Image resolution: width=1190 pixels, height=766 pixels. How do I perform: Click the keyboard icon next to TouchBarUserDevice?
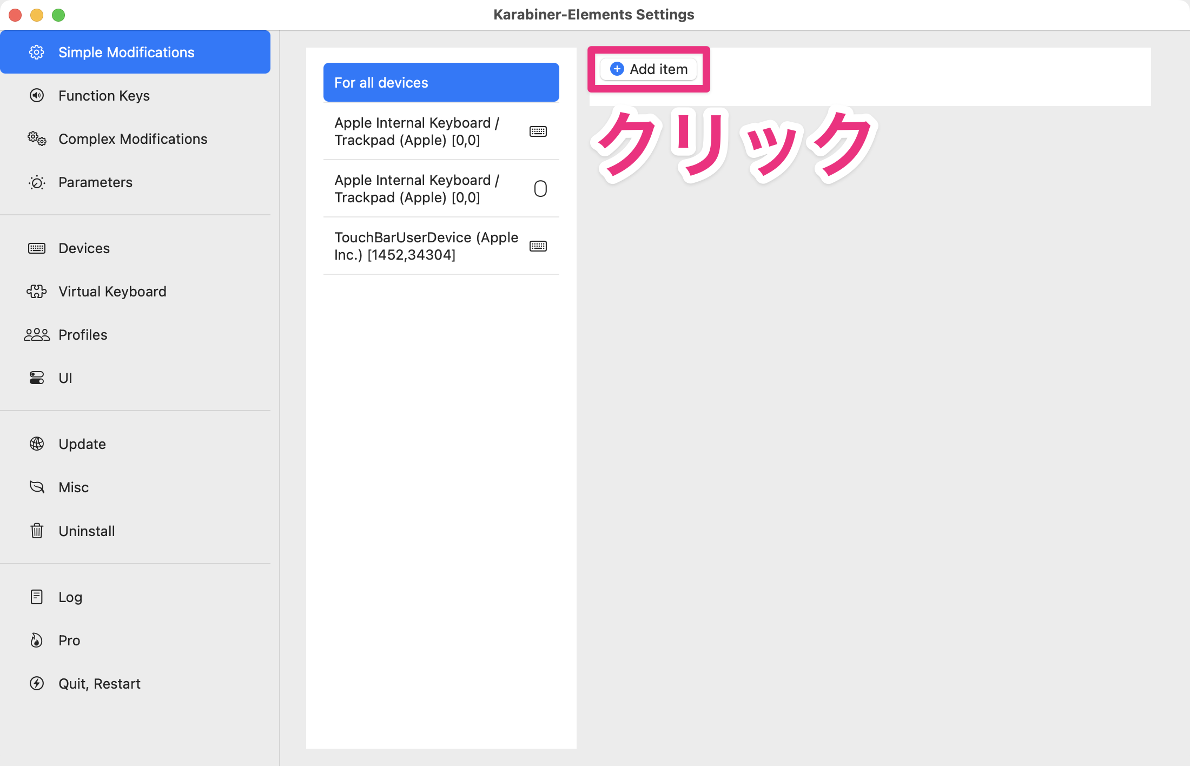(538, 246)
